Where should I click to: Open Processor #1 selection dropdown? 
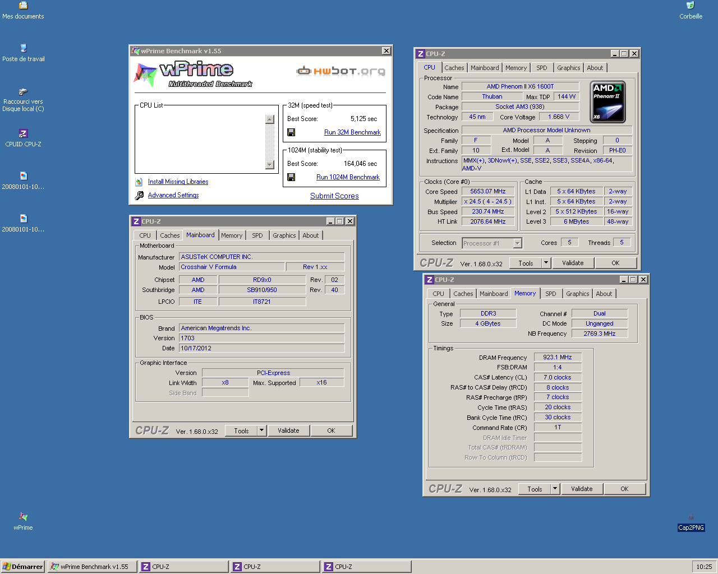pos(517,243)
